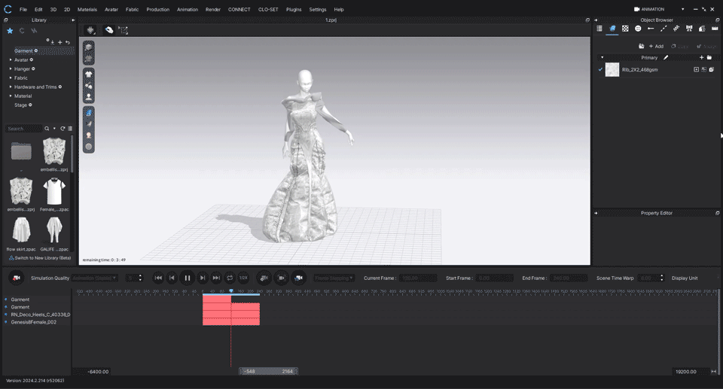Toggle the first Garment track marker
The height and width of the screenshot is (389, 723).
point(6,299)
